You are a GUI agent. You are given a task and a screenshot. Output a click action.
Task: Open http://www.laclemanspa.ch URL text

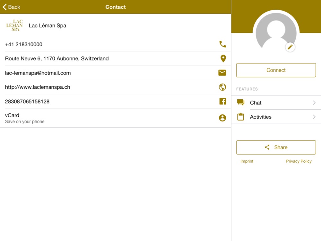pyautogui.click(x=38, y=87)
